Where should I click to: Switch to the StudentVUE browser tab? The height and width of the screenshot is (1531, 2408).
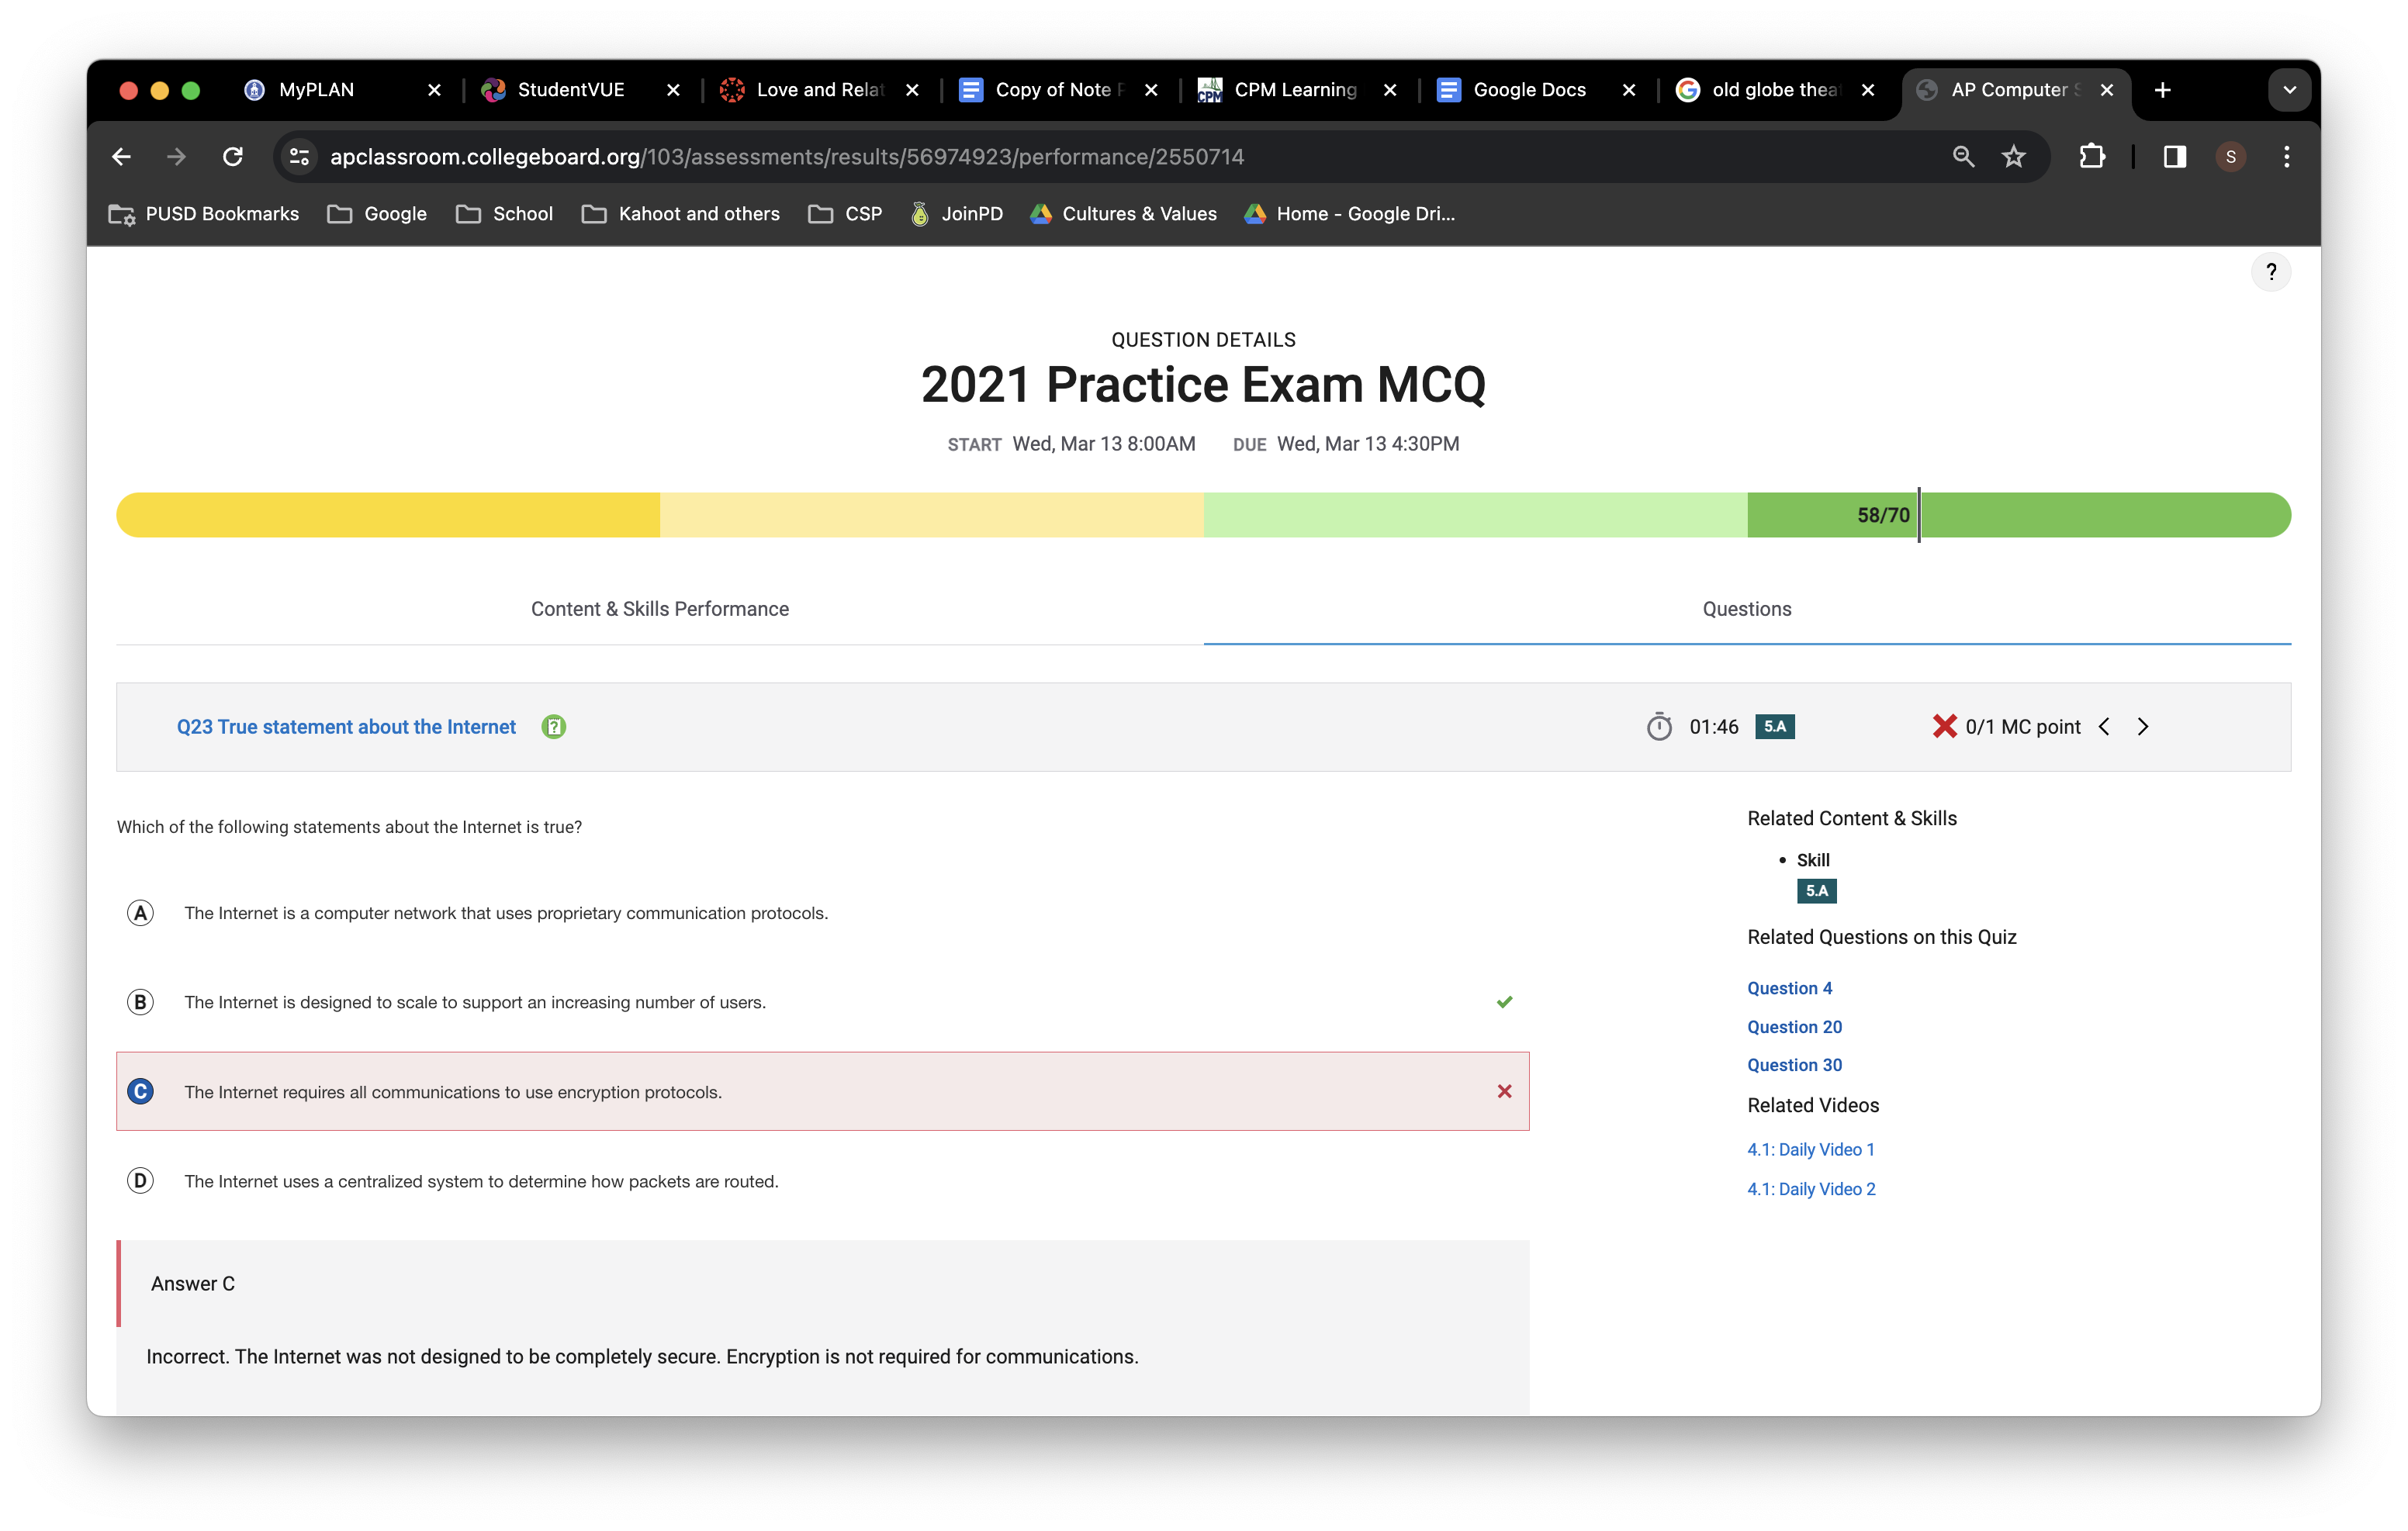(570, 90)
